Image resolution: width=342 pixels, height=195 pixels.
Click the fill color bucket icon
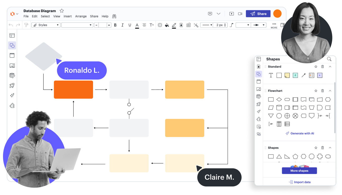166,25
